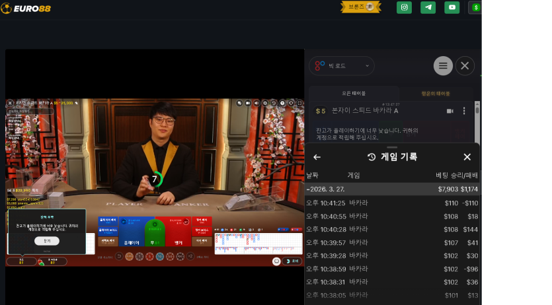Click the 브론즈 bronze rank badge
Viewport: 552px width, 305px height.
(x=361, y=7)
